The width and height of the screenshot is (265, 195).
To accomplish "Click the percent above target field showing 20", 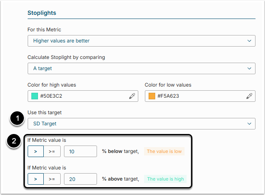I will [x=80, y=179].
